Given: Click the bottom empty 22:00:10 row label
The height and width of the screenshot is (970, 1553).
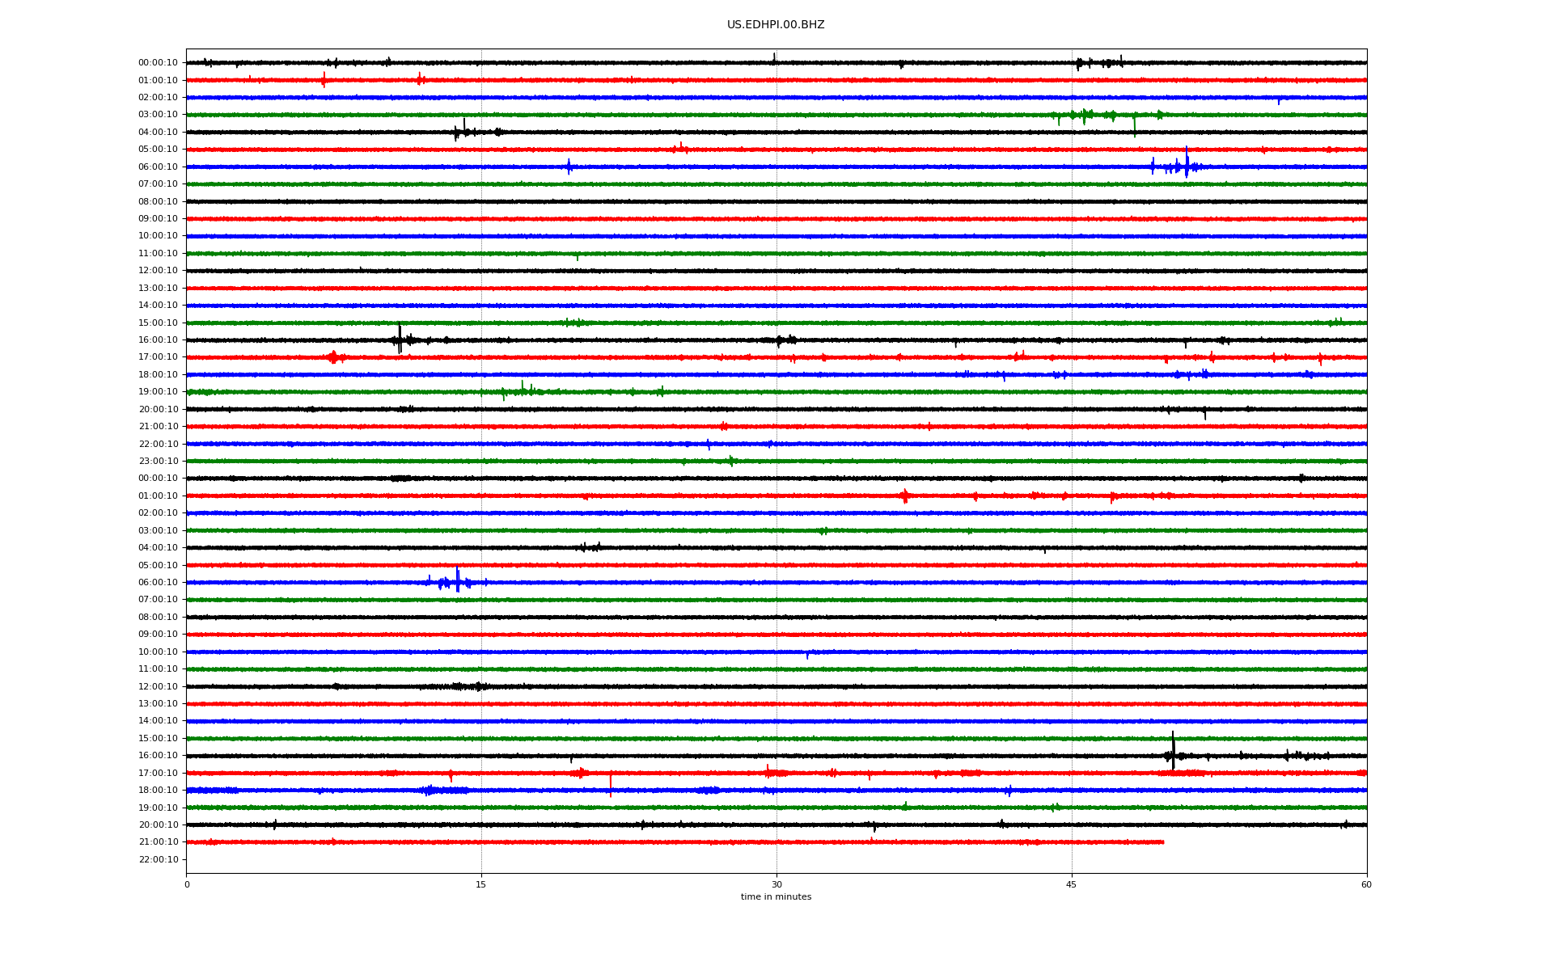Looking at the screenshot, I should point(158,860).
